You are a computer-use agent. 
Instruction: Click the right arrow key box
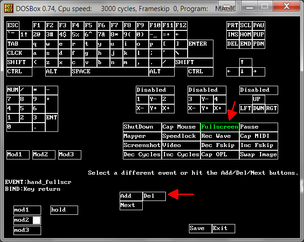259,72
